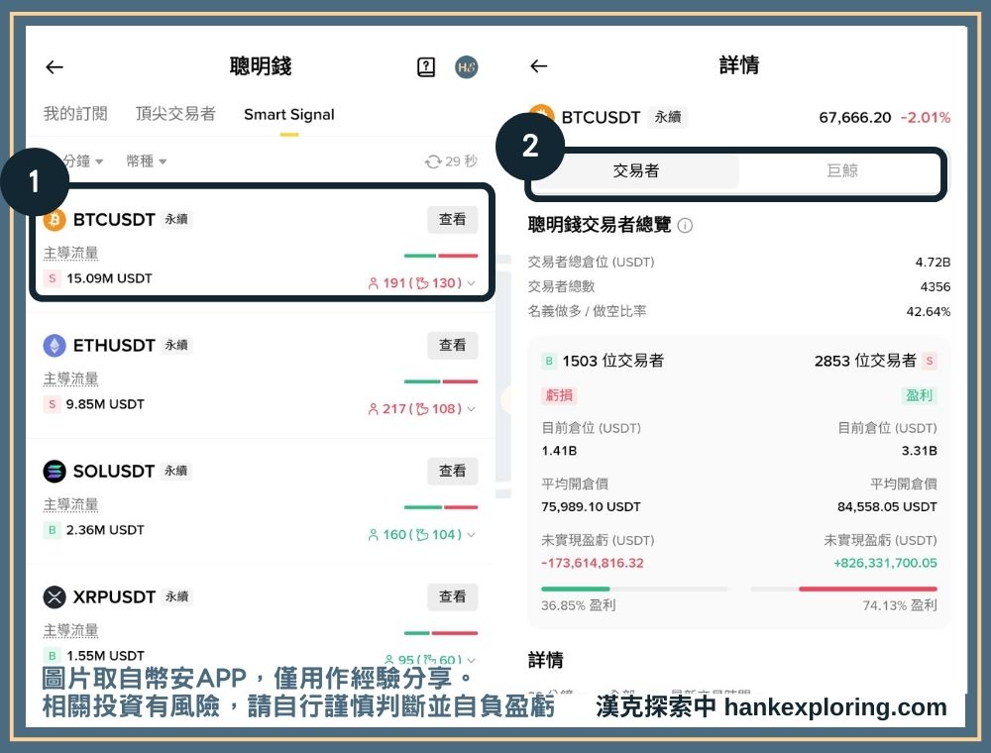This screenshot has height=753, width=991.
Task: Select the Ethereum coin icon beside ETHUSDT
Action: point(54,346)
